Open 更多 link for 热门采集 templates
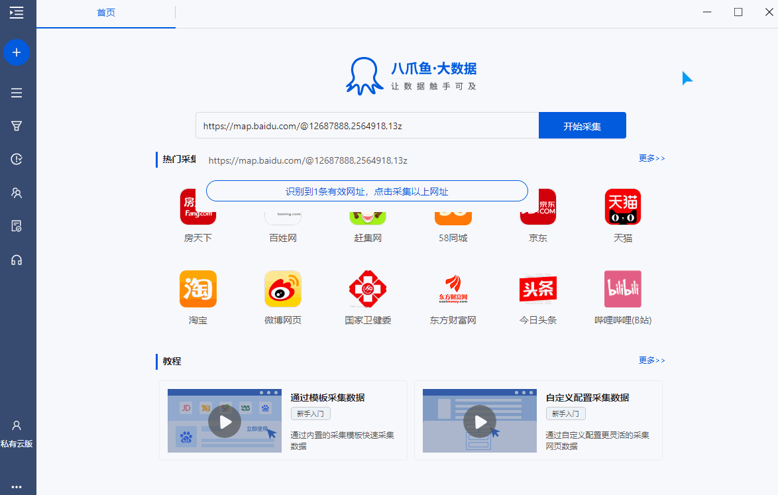The image size is (778, 495). pyautogui.click(x=651, y=158)
